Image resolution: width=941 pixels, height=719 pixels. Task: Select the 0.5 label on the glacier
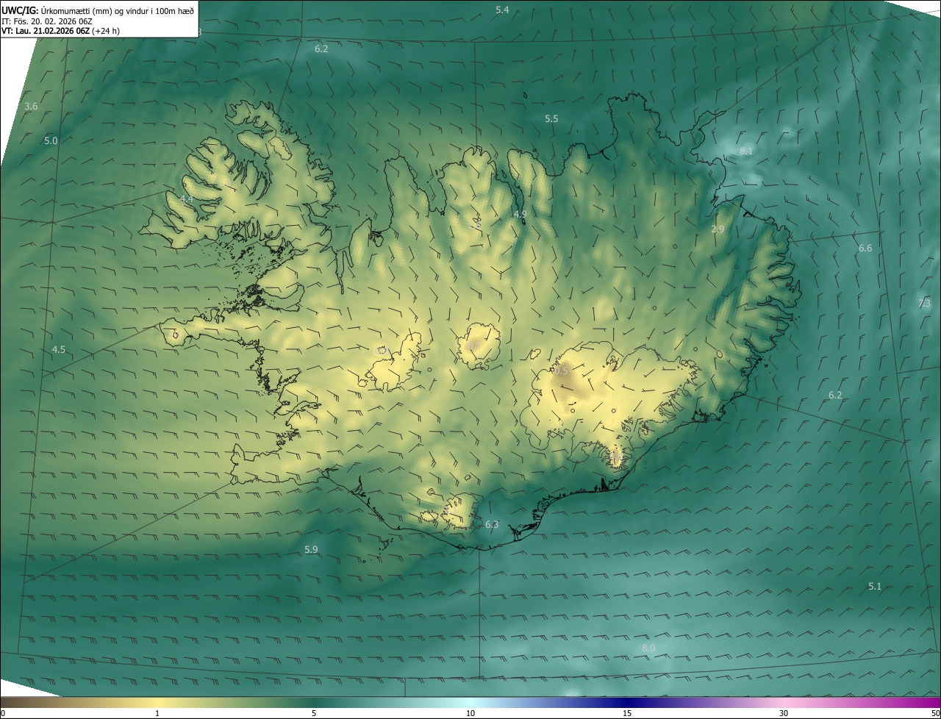tap(561, 371)
